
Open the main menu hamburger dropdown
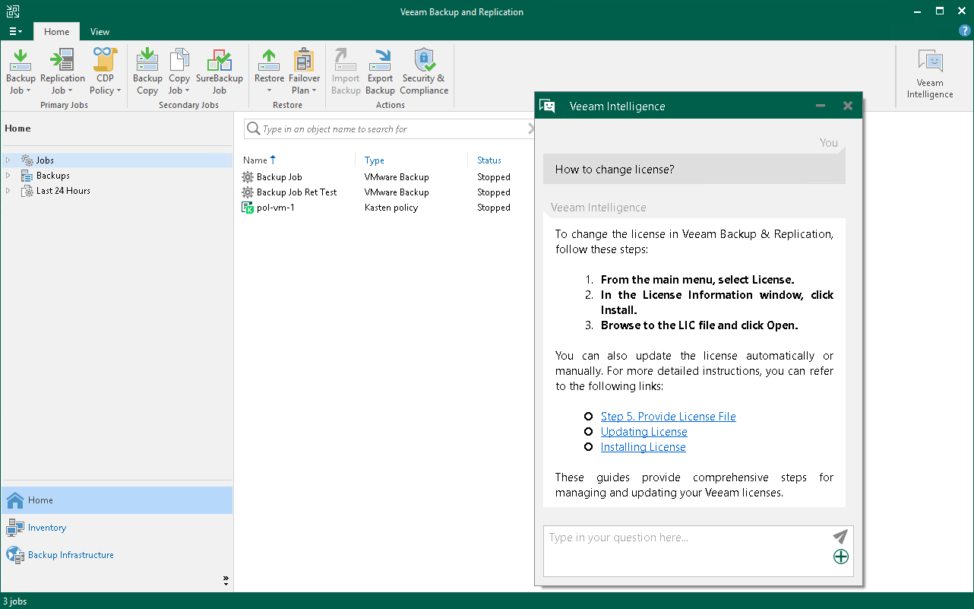[x=15, y=32]
